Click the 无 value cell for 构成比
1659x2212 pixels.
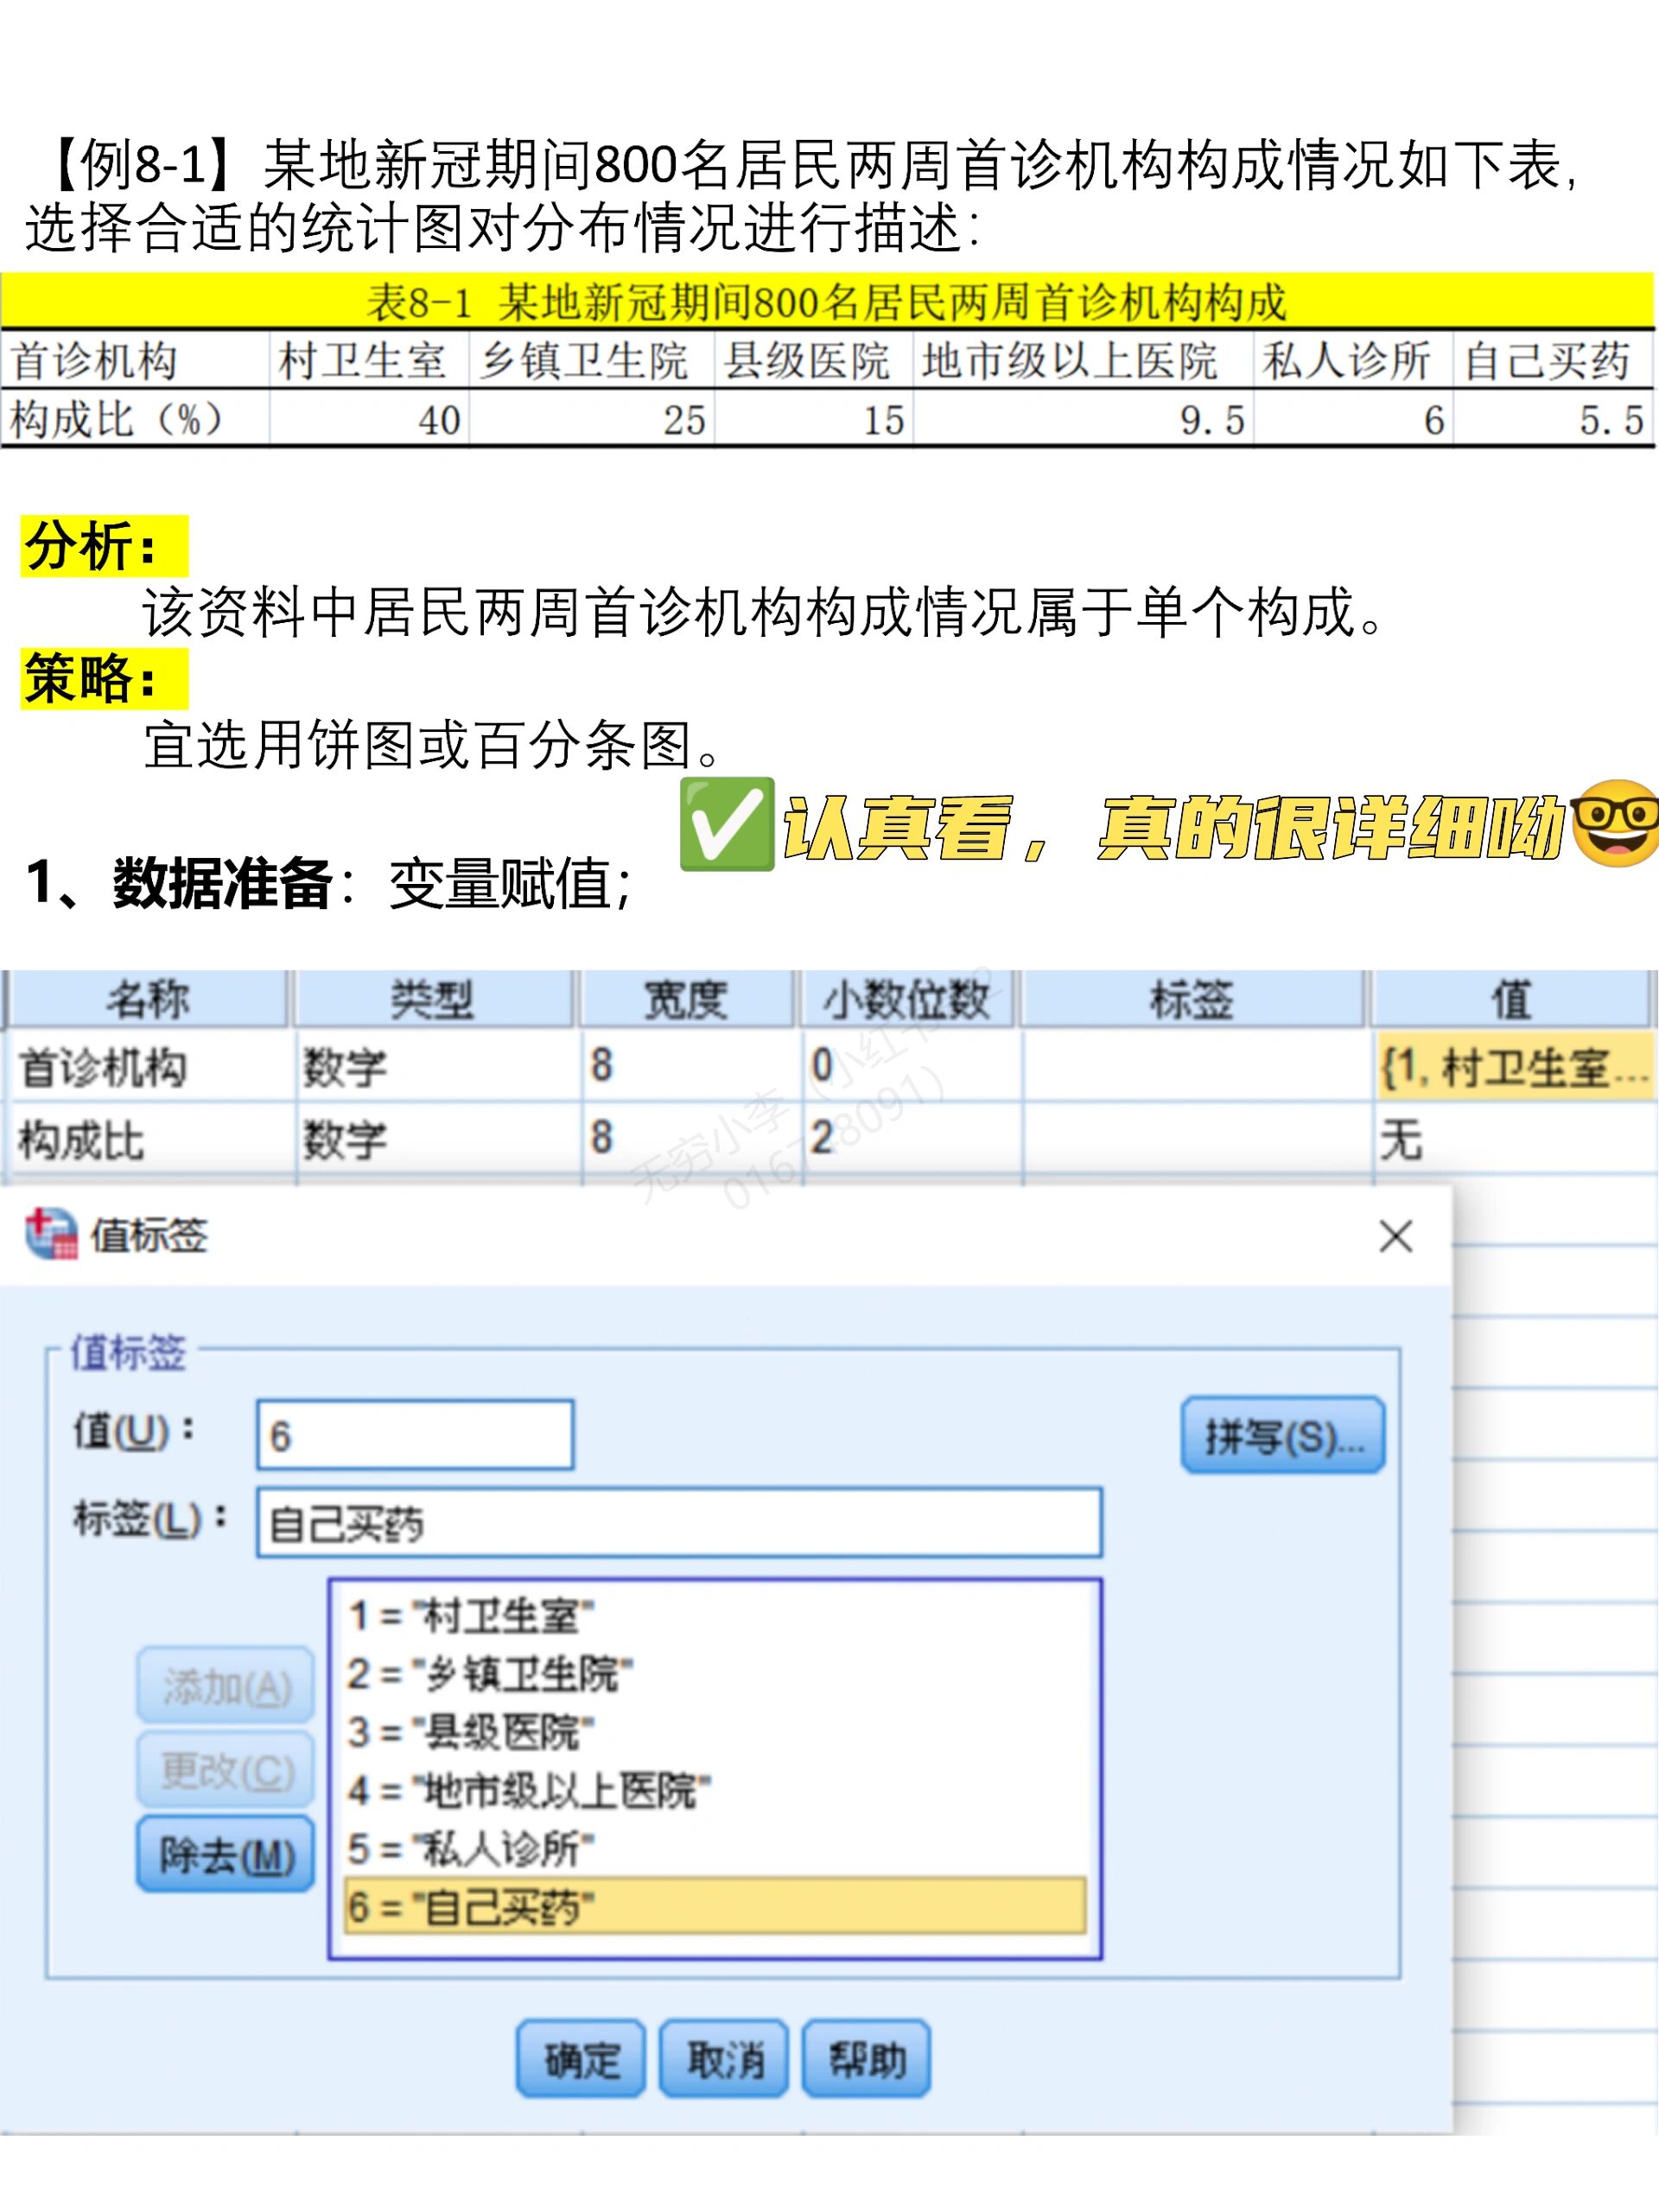point(1515,1138)
